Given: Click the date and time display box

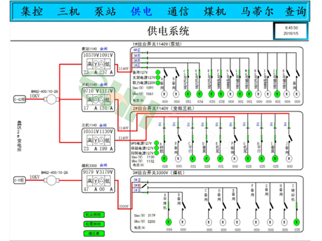Looking at the screenshot, I should (x=291, y=31).
